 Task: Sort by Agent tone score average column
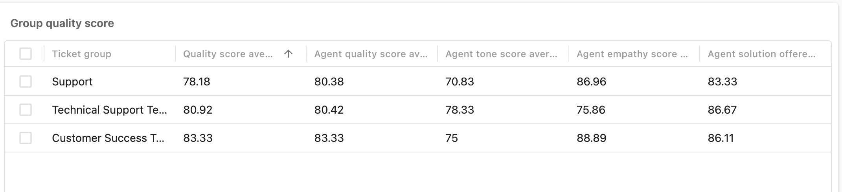(x=501, y=54)
